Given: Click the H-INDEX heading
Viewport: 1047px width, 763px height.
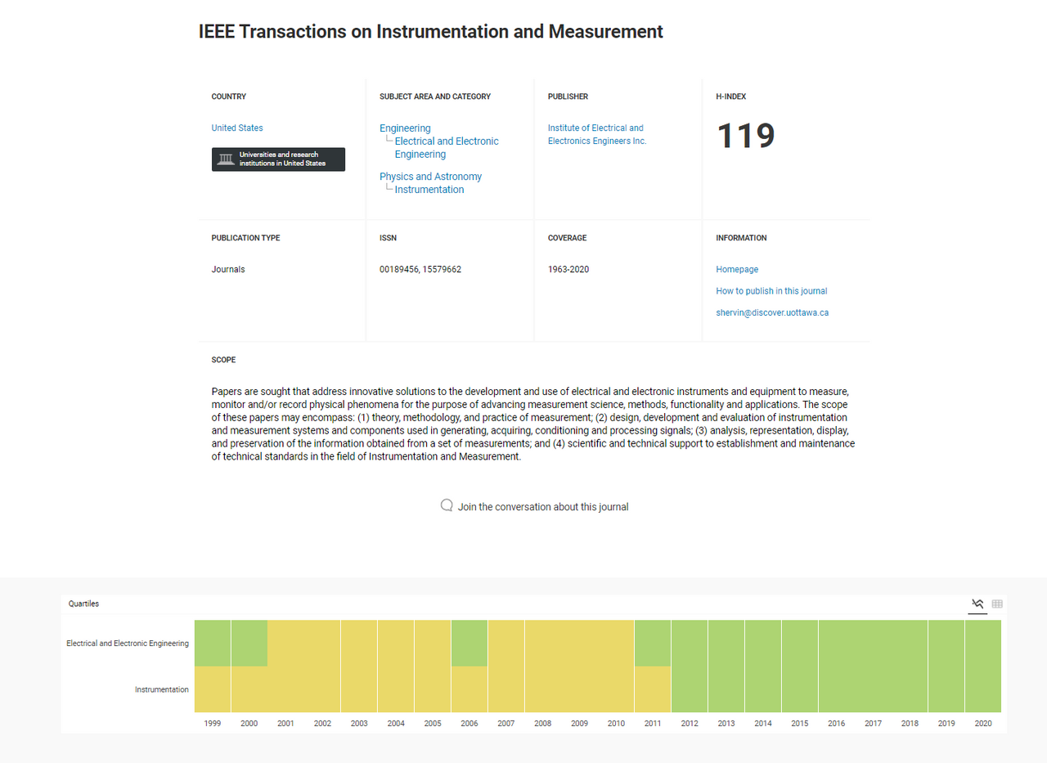Looking at the screenshot, I should (x=731, y=96).
